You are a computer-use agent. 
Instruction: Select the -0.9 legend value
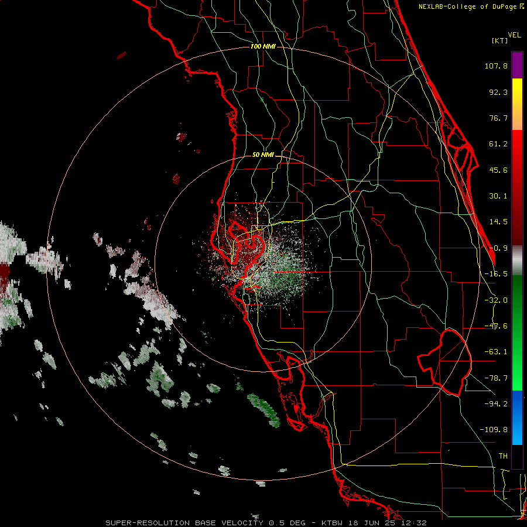[498, 248]
